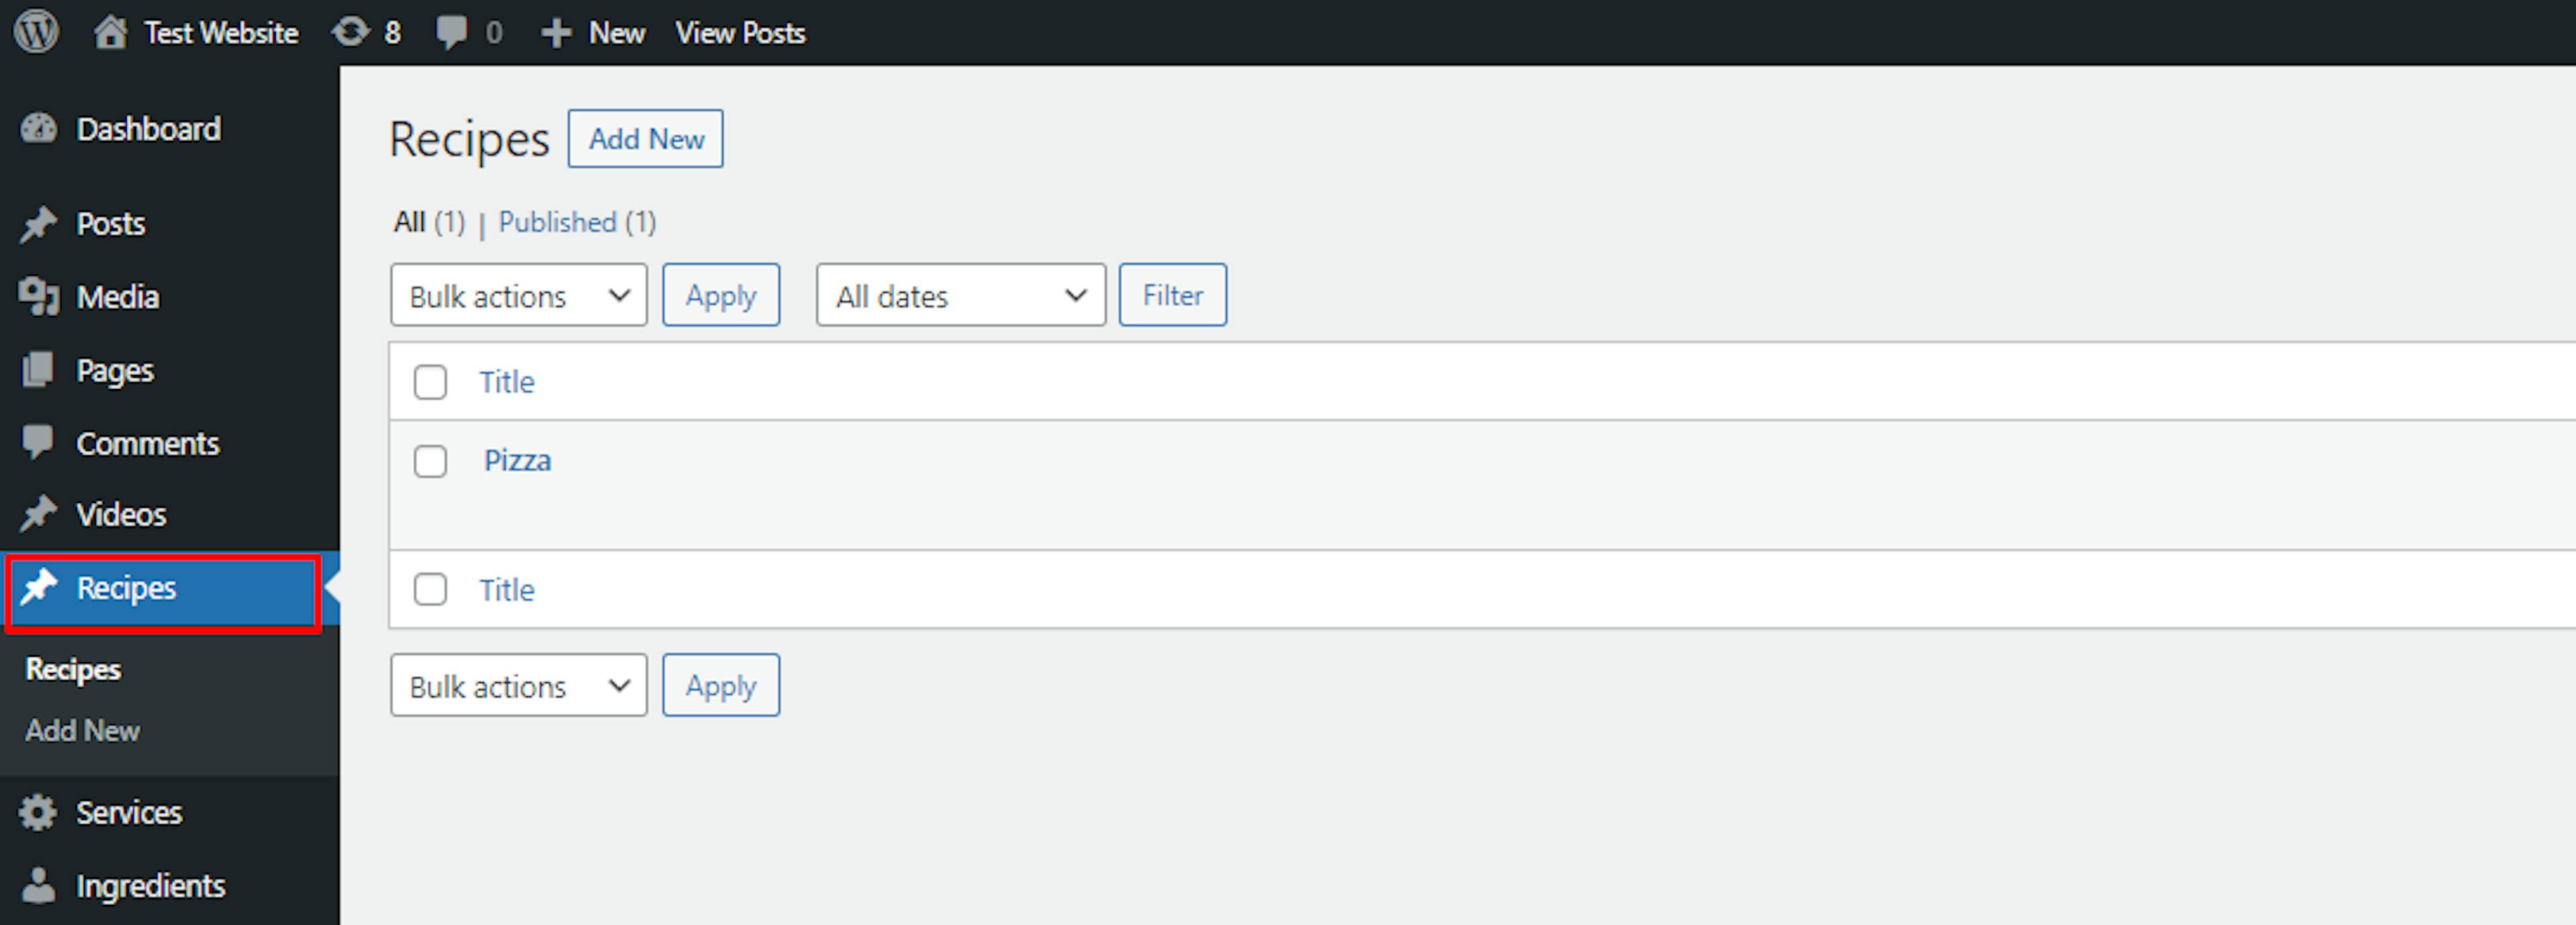Open Services settings section
This screenshot has height=925, width=2576.
pyautogui.click(x=128, y=812)
